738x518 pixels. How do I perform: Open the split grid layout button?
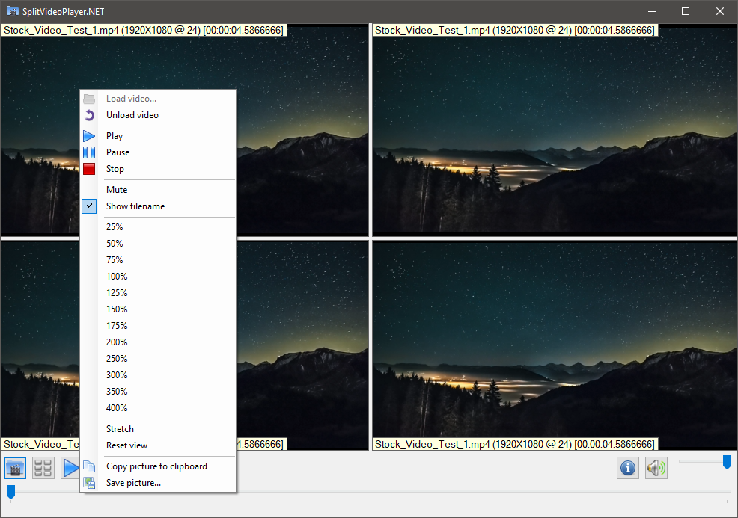coord(43,468)
